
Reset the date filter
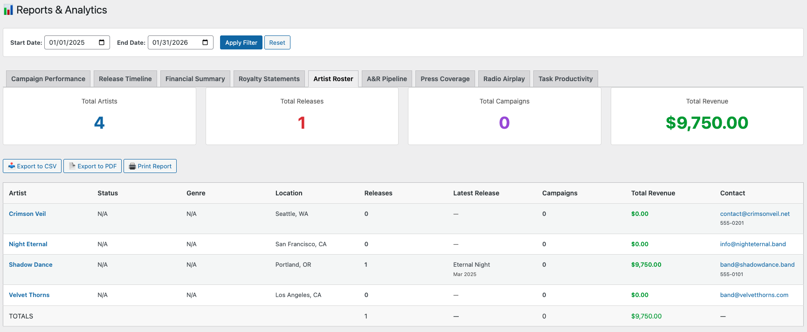coord(277,42)
